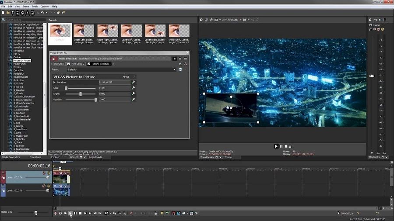
Task: Click the Angle slider handle
Action: [x=81, y=94]
